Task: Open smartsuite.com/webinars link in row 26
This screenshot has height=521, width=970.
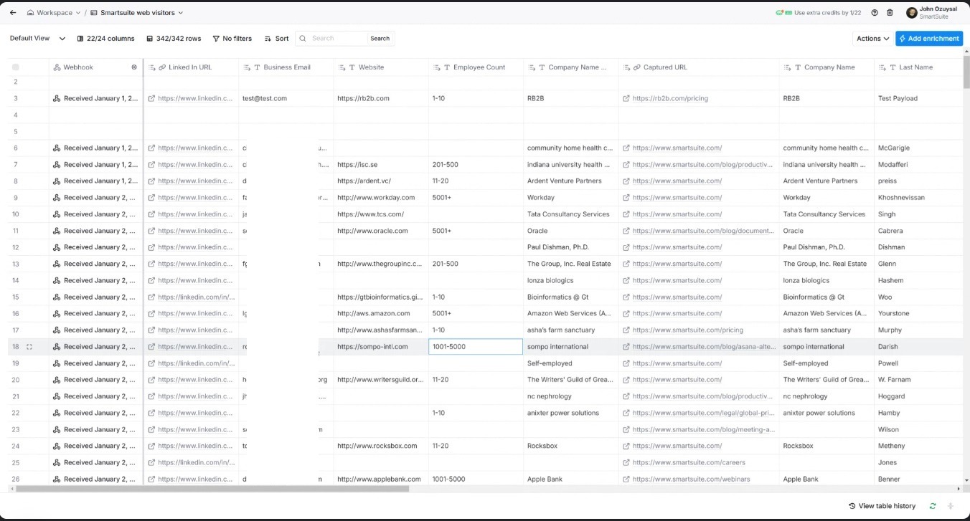Action: pos(691,479)
